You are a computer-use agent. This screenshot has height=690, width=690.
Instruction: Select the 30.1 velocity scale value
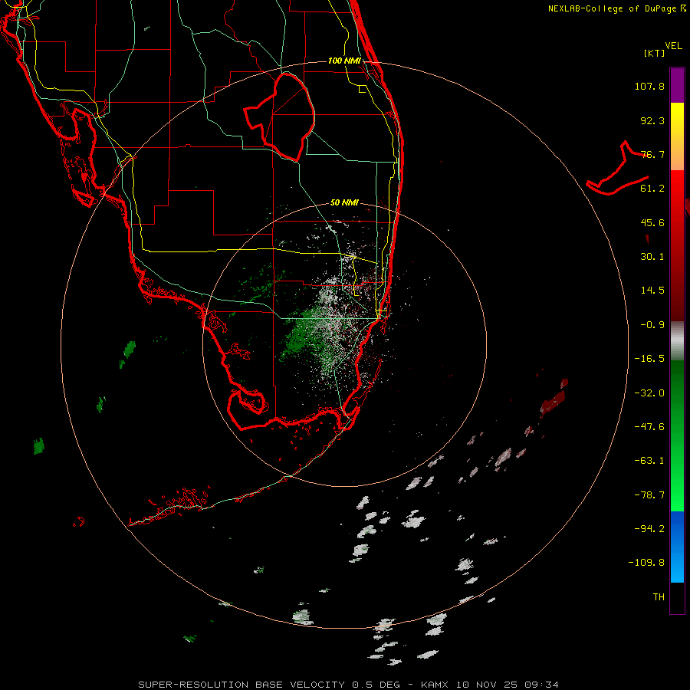652,257
